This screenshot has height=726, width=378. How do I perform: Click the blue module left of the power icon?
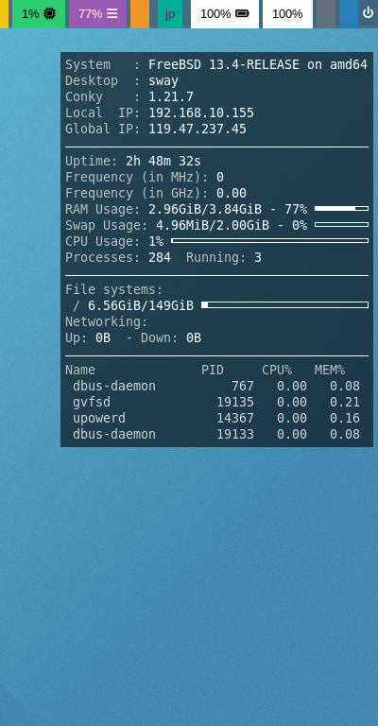click(x=349, y=14)
